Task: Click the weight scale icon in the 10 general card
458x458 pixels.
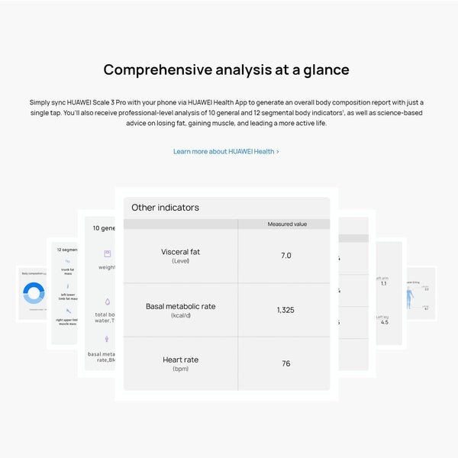Action: (108, 253)
